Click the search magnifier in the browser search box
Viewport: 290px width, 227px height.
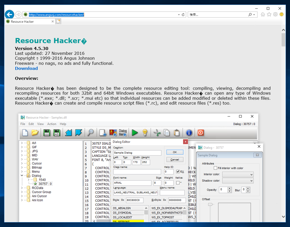tap(250, 14)
